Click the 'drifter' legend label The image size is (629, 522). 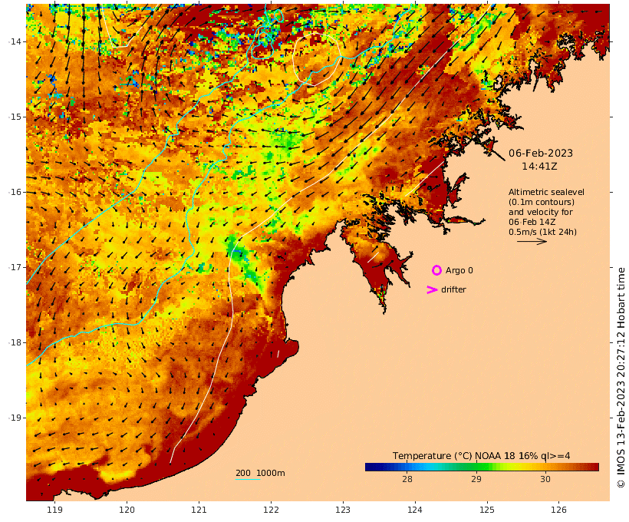pyautogui.click(x=453, y=289)
